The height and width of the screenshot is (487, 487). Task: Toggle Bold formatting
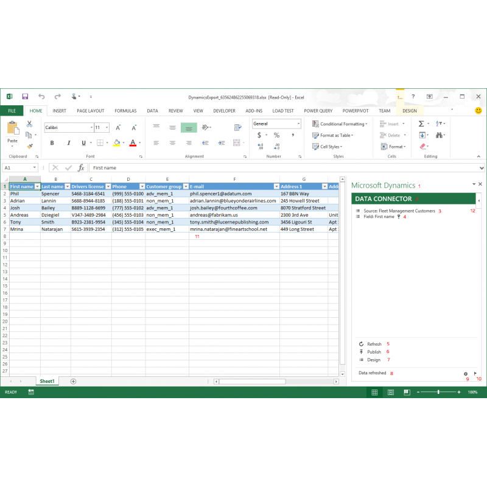(52, 143)
